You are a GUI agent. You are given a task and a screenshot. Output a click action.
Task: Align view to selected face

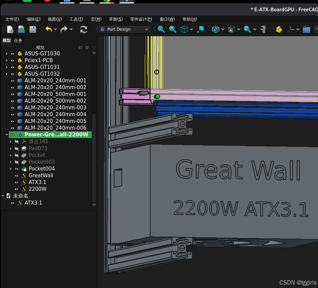coord(201,29)
